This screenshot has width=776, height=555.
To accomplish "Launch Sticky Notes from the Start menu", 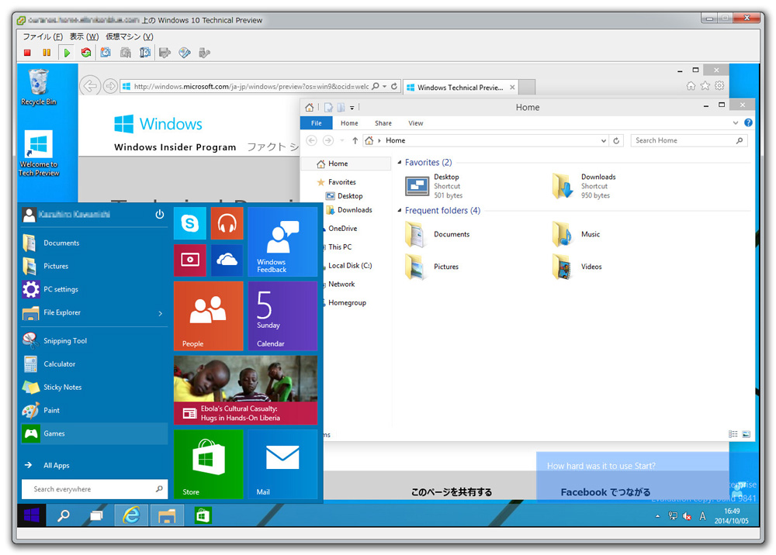I will (94, 387).
